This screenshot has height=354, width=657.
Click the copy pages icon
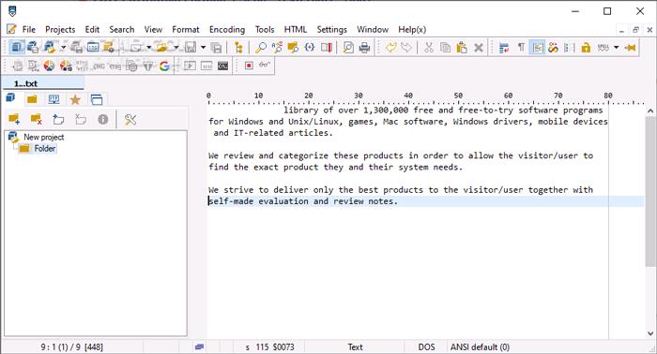(x=445, y=47)
